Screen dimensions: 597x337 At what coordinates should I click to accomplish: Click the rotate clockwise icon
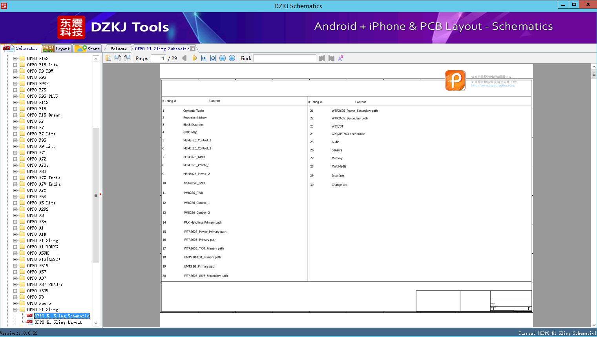127,58
